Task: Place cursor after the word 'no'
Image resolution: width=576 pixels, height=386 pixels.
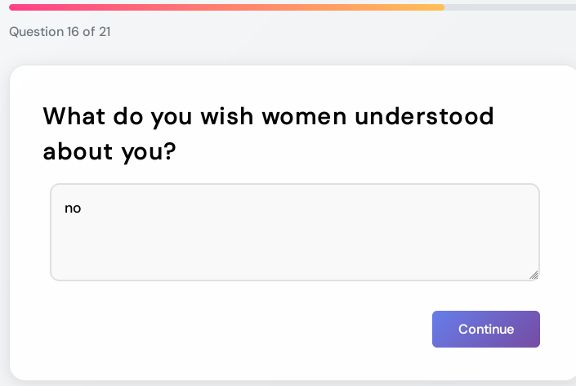Action: tap(83, 209)
